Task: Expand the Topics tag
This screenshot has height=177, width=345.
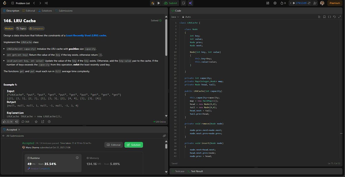Action: (21, 28)
